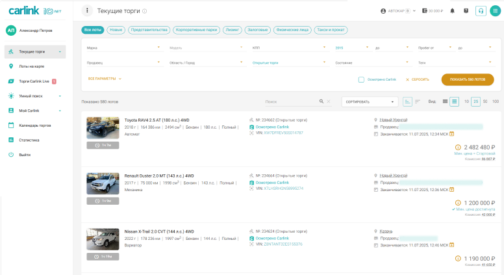This screenshot has width=504, height=275.
Task: Expand ВСЕ ПАРАМЕТРЫ filters
Action: pos(105,79)
